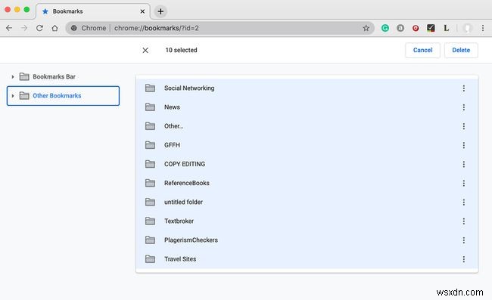Click folder icon beside GFFH
The image size is (492, 300).
(150, 145)
